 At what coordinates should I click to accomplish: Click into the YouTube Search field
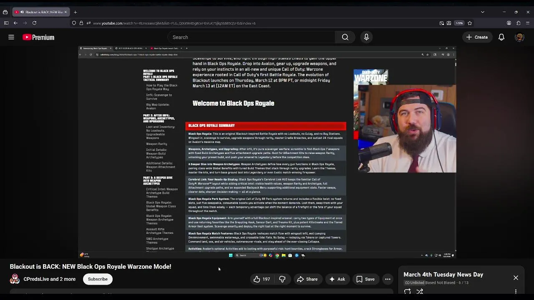click(x=251, y=37)
